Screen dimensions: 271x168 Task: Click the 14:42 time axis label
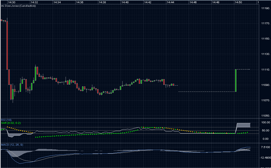coord(148,2)
